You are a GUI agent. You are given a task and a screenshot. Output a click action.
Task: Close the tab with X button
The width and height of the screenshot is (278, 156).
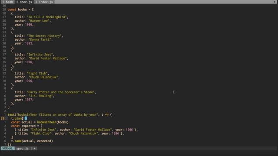point(274,2)
